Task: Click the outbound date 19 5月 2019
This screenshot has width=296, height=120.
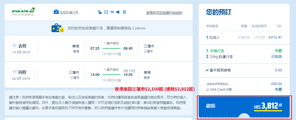Action: coord(21,52)
